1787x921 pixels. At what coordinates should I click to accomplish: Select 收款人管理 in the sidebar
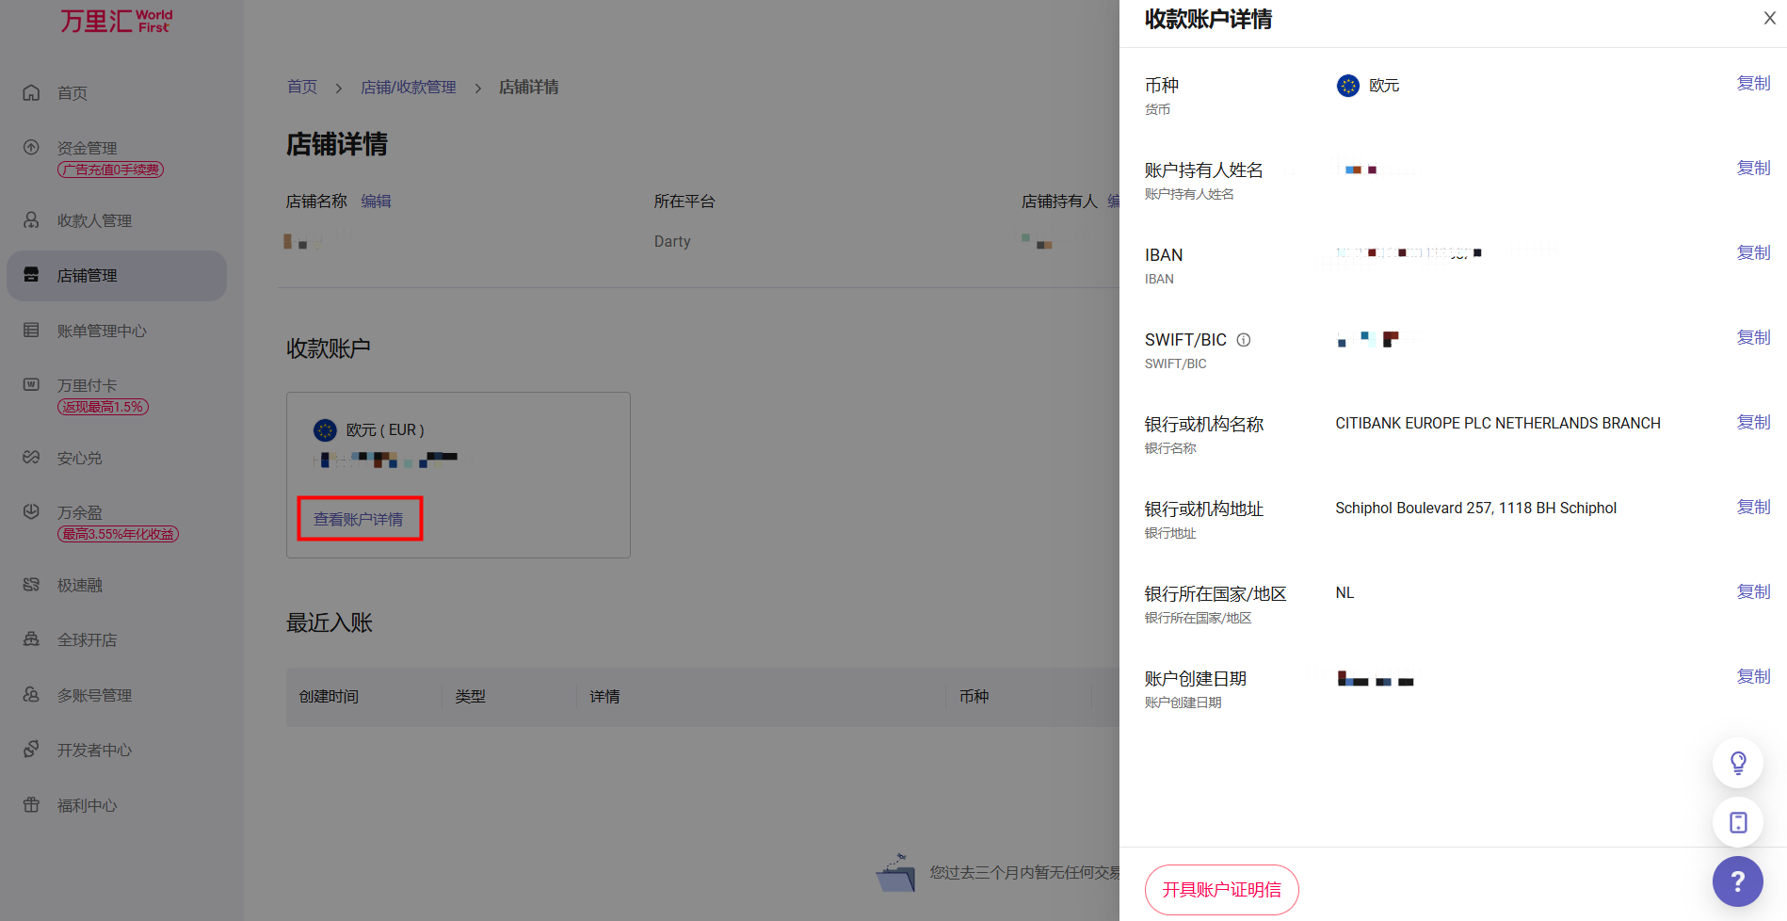pos(94,220)
